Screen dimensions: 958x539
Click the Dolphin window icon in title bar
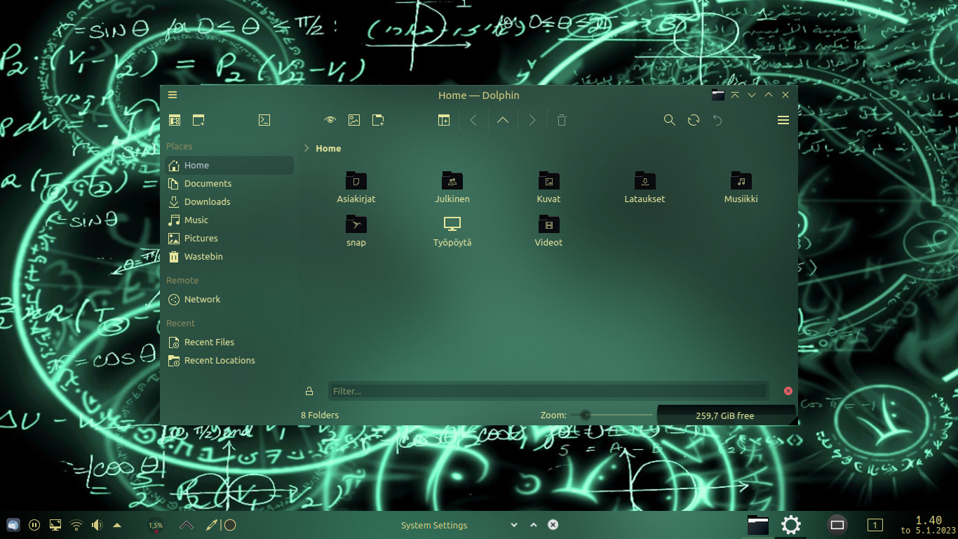coord(717,95)
